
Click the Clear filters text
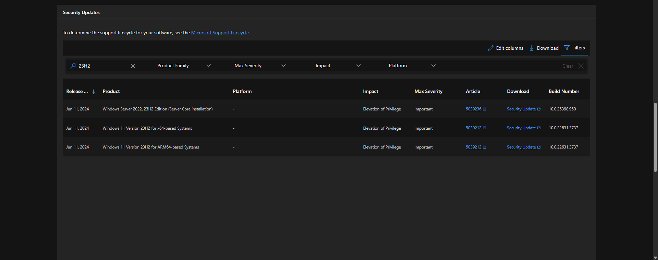click(x=568, y=66)
